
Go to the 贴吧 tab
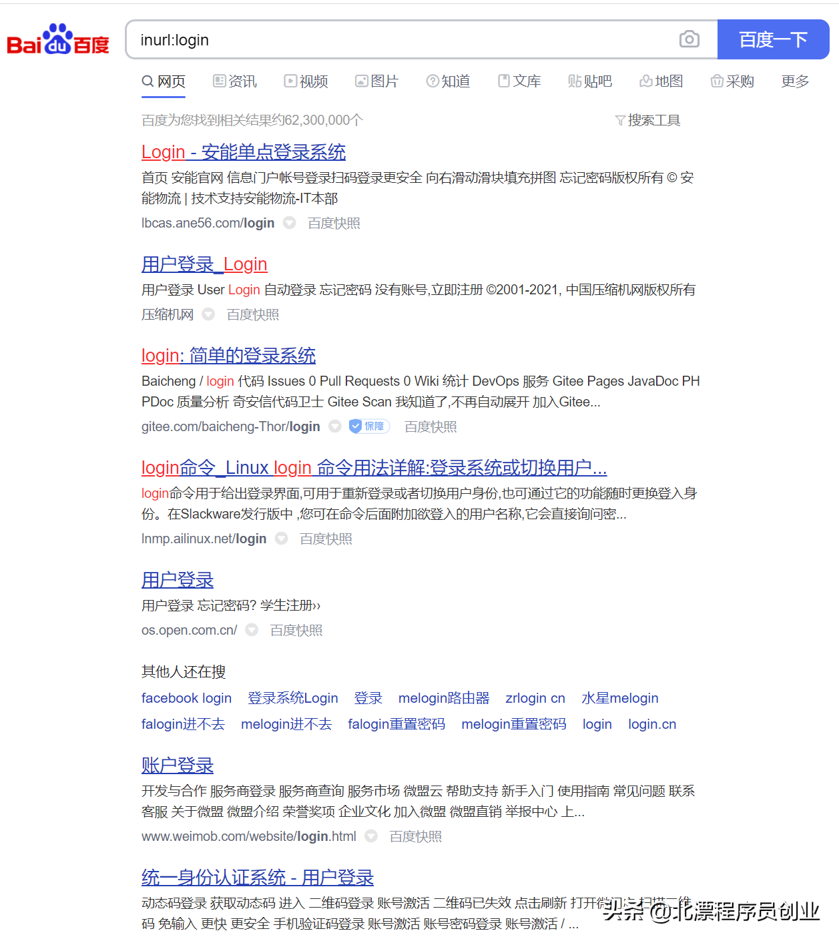point(590,81)
